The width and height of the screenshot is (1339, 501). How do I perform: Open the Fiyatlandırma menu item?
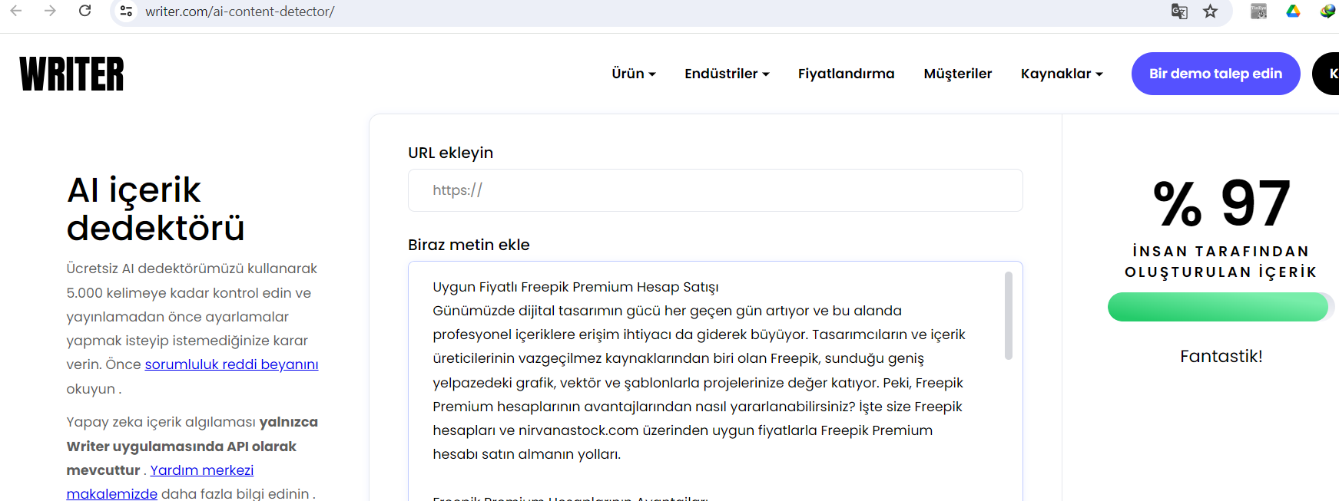[x=846, y=74]
